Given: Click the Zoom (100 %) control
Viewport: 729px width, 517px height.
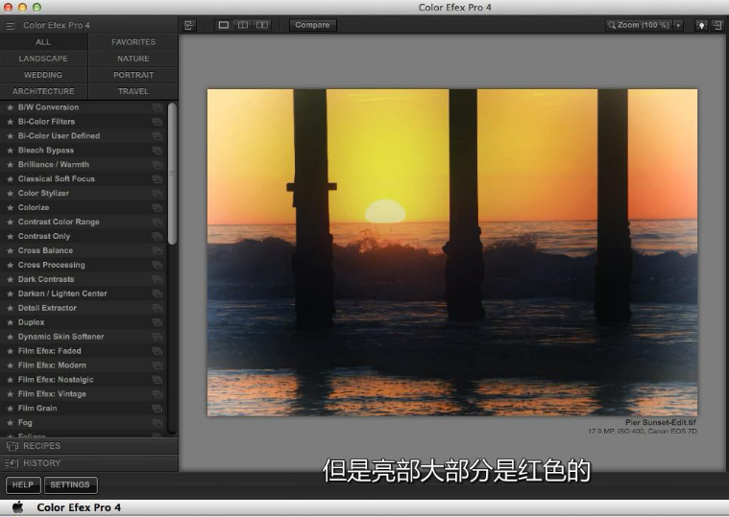Looking at the screenshot, I should coord(640,25).
